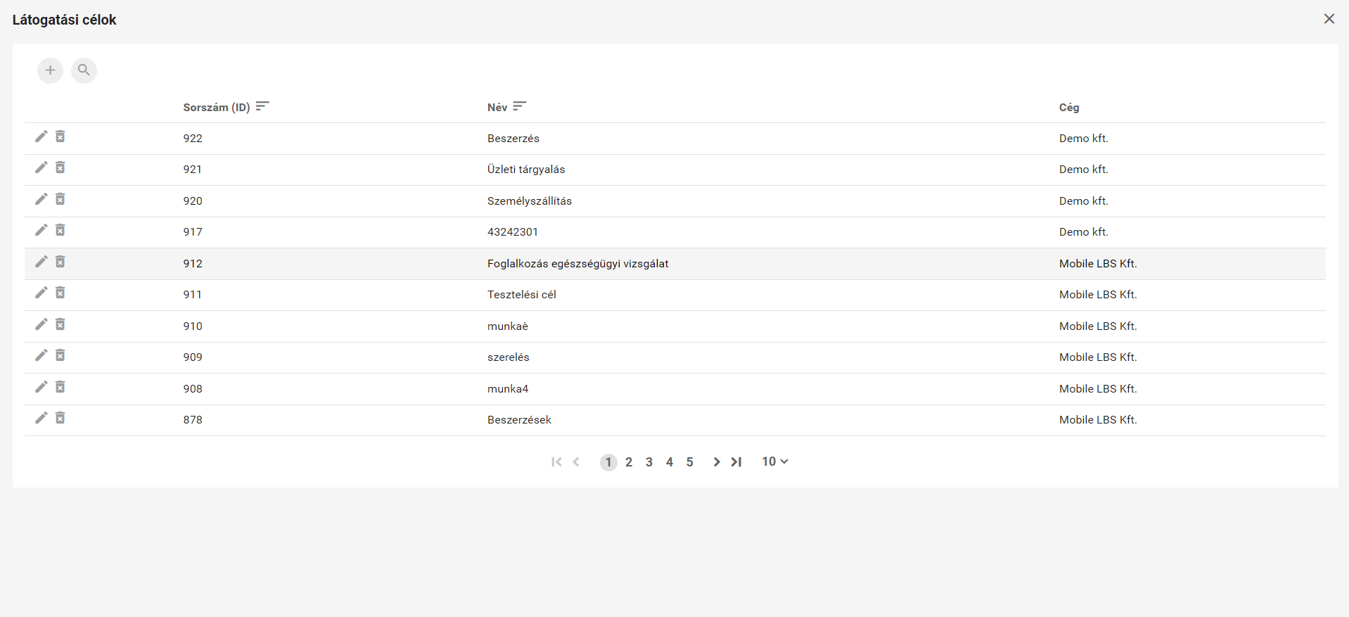Delete the szerelés entry
Image resolution: width=1349 pixels, height=617 pixels.
[x=60, y=355]
